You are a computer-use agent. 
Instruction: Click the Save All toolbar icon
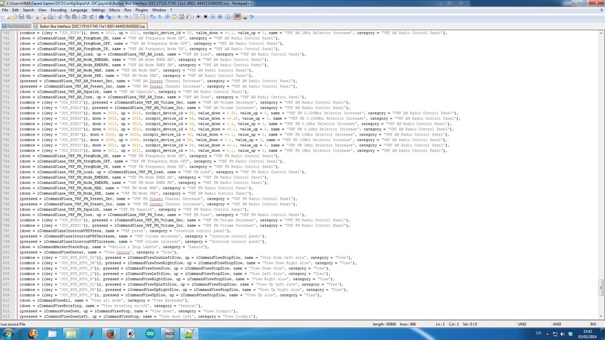(28, 17)
